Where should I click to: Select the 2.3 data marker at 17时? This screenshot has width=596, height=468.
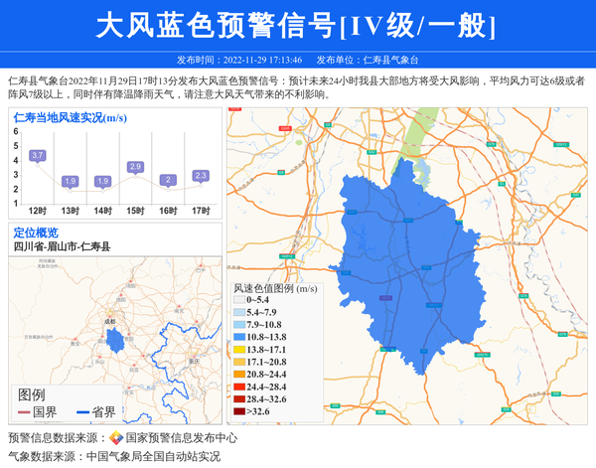pyautogui.click(x=201, y=176)
